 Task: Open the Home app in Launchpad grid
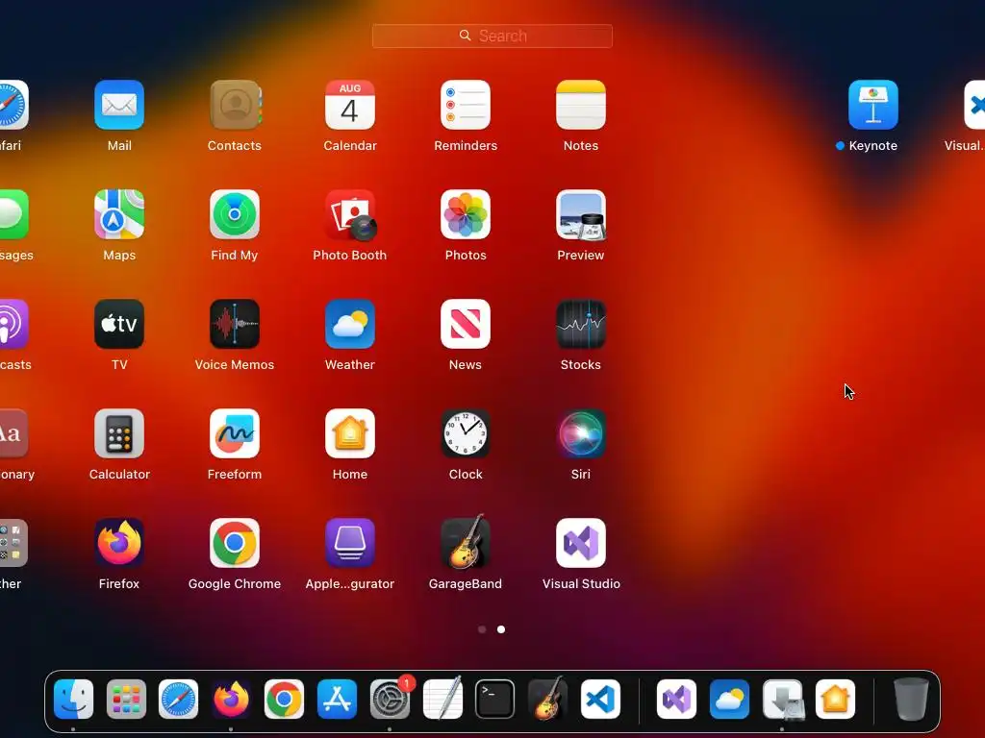coord(350,433)
